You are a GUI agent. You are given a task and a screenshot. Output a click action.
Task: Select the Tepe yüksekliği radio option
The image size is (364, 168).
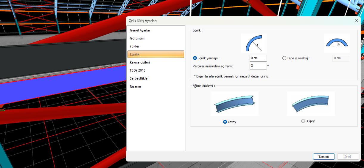[284, 58]
